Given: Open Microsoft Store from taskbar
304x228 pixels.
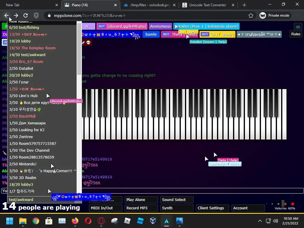Looking at the screenshot, I should (x=49, y=221).
